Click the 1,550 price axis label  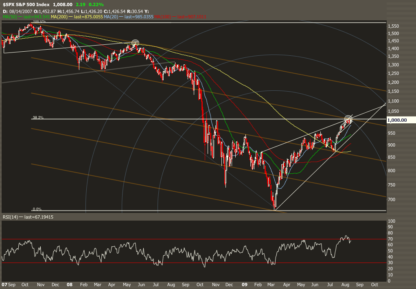click(x=393, y=26)
